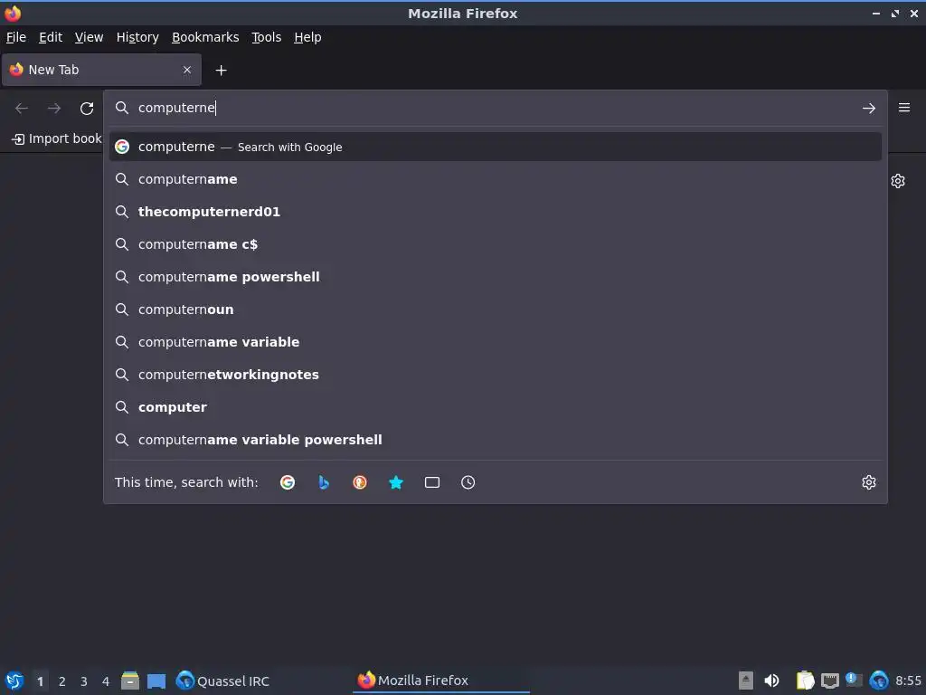Select the 'thecomputernerd01' suggestion
926x695 pixels.
pos(495,212)
